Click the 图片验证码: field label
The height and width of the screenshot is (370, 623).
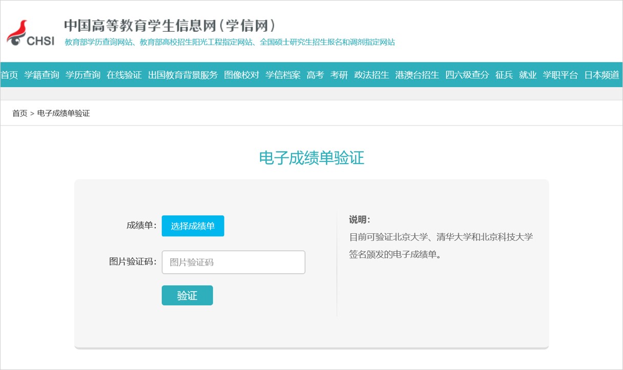133,261
